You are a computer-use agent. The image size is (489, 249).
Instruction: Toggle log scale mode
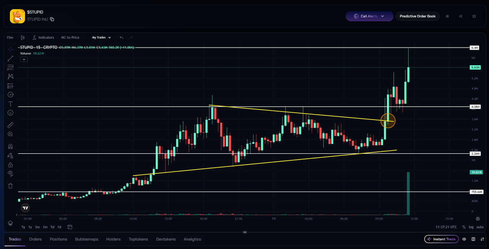[x=471, y=227]
